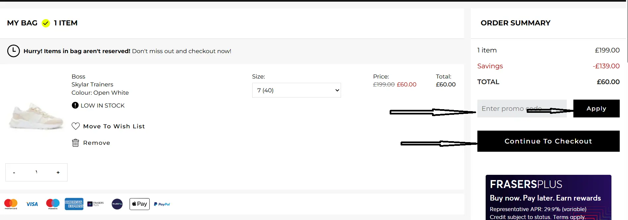Click the Move To Wish List link
Image resolution: width=628 pixels, height=220 pixels.
pyautogui.click(x=114, y=126)
